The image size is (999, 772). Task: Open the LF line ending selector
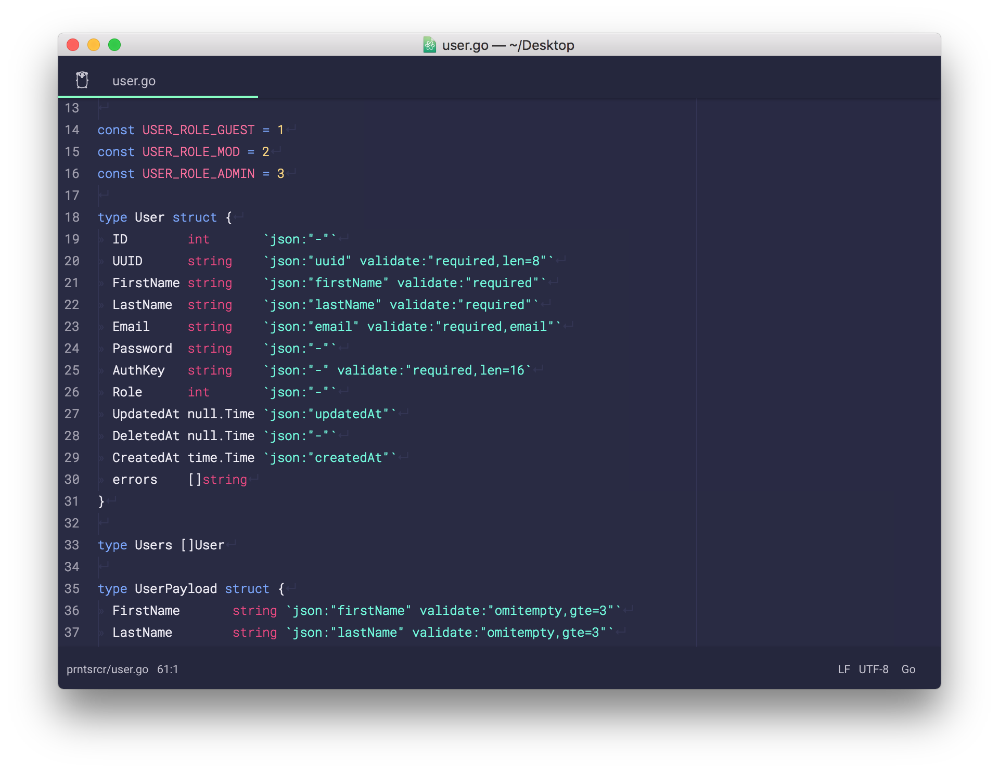(843, 670)
